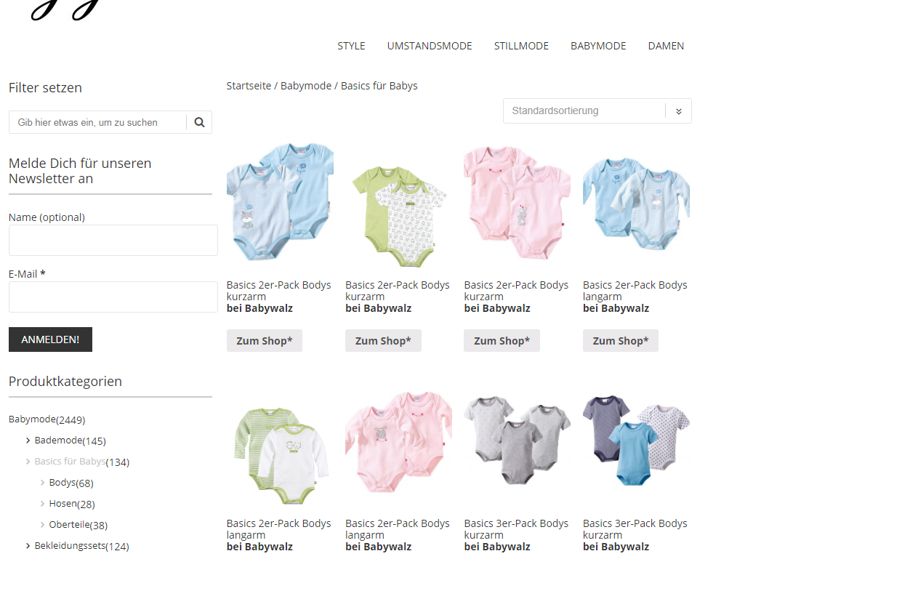Expand the Bekleidungssets category chevron

point(28,546)
